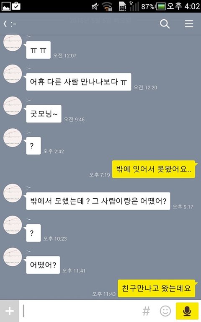Open chat search with magnifier icon
201x322 pixels.
coord(165,24)
